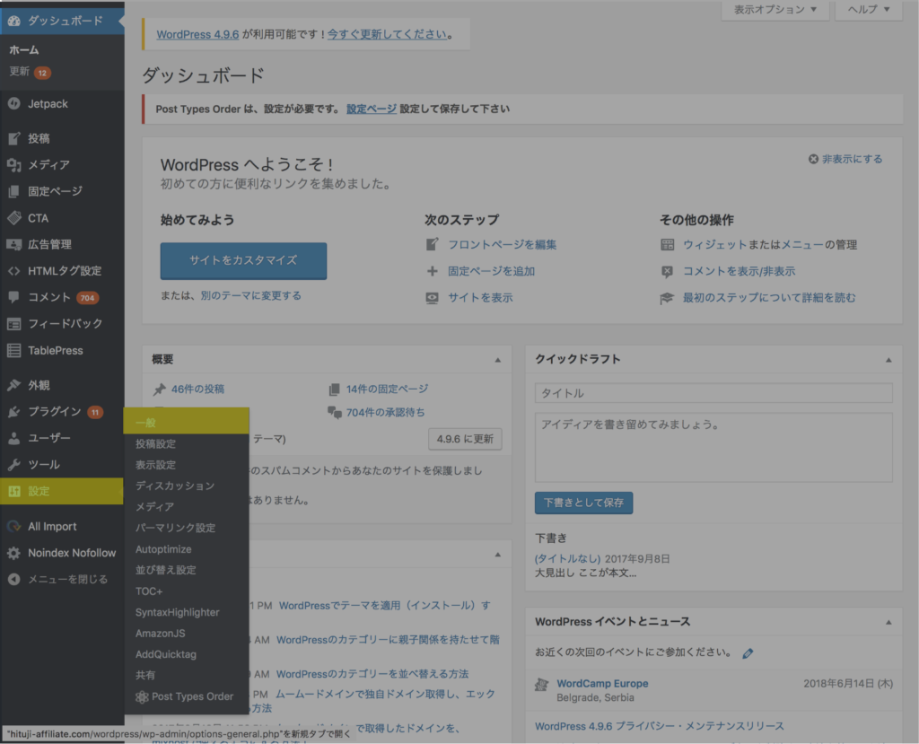Collapse the WordPress イベントとニュース widget
919x744 pixels.
coord(888,622)
